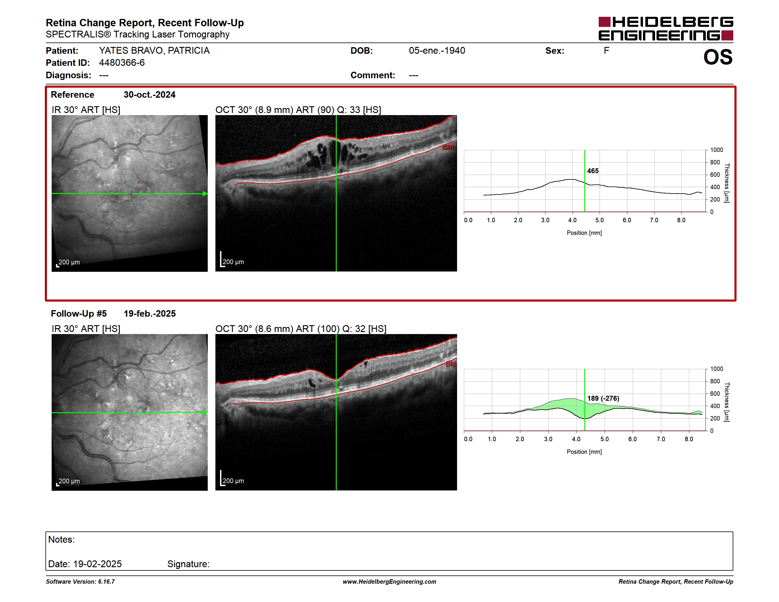The height and width of the screenshot is (602, 779).
Task: Click the 465 thickness value
Action: pos(593,171)
